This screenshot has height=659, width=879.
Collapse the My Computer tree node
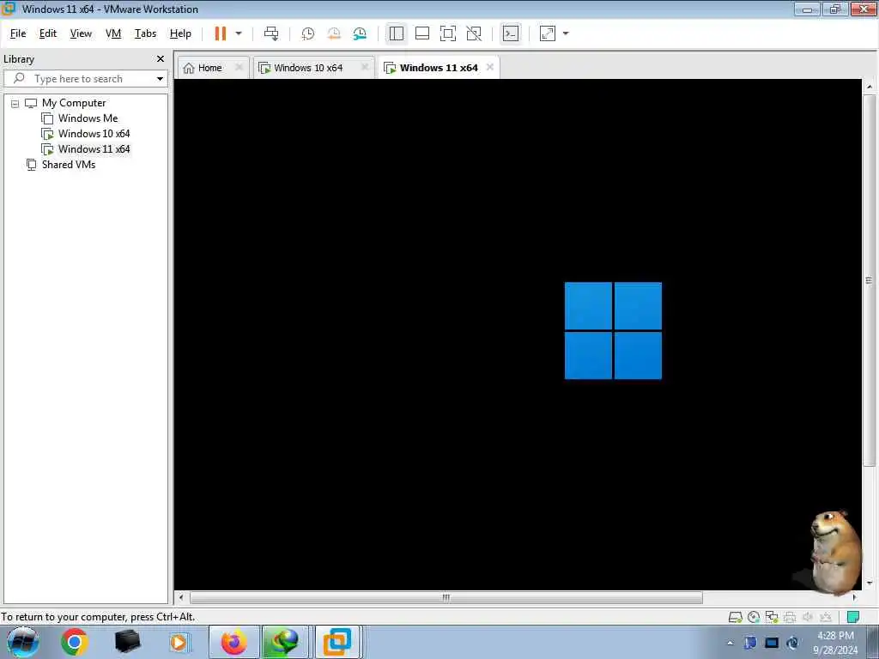pyautogui.click(x=15, y=104)
